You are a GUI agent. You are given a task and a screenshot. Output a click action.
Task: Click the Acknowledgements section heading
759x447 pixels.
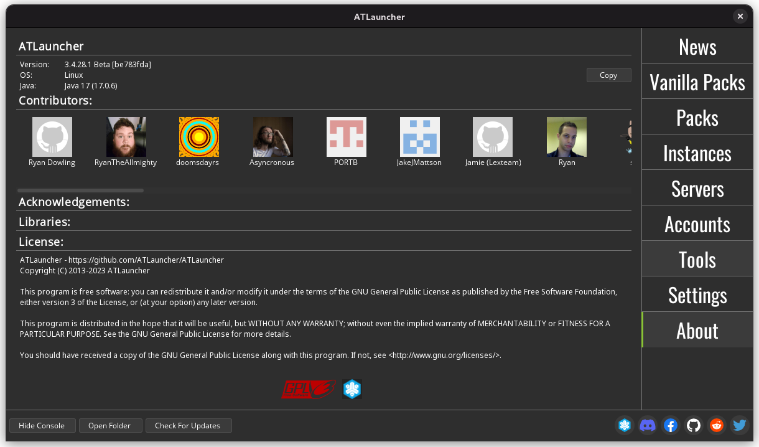click(x=74, y=202)
